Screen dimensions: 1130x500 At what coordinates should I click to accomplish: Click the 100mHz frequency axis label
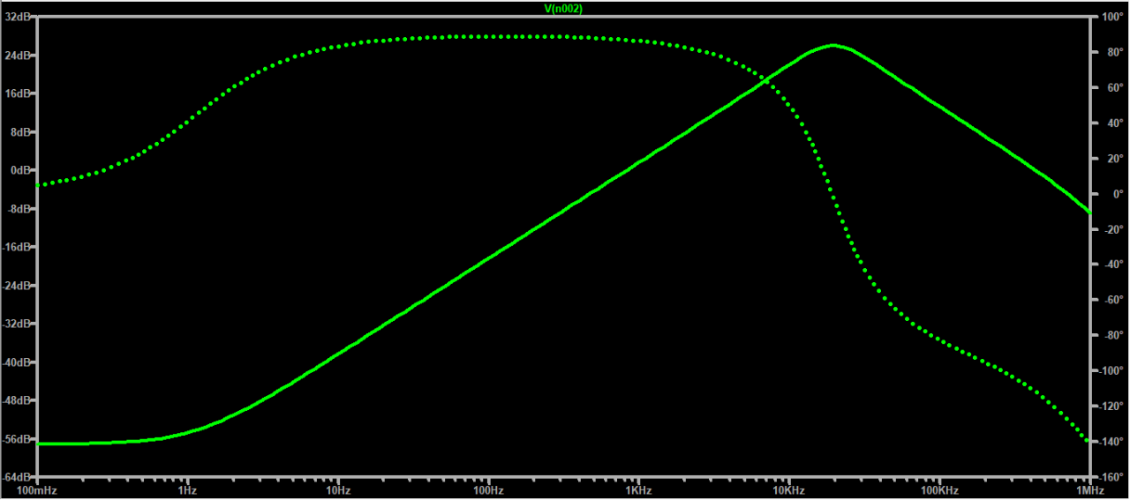point(37,489)
